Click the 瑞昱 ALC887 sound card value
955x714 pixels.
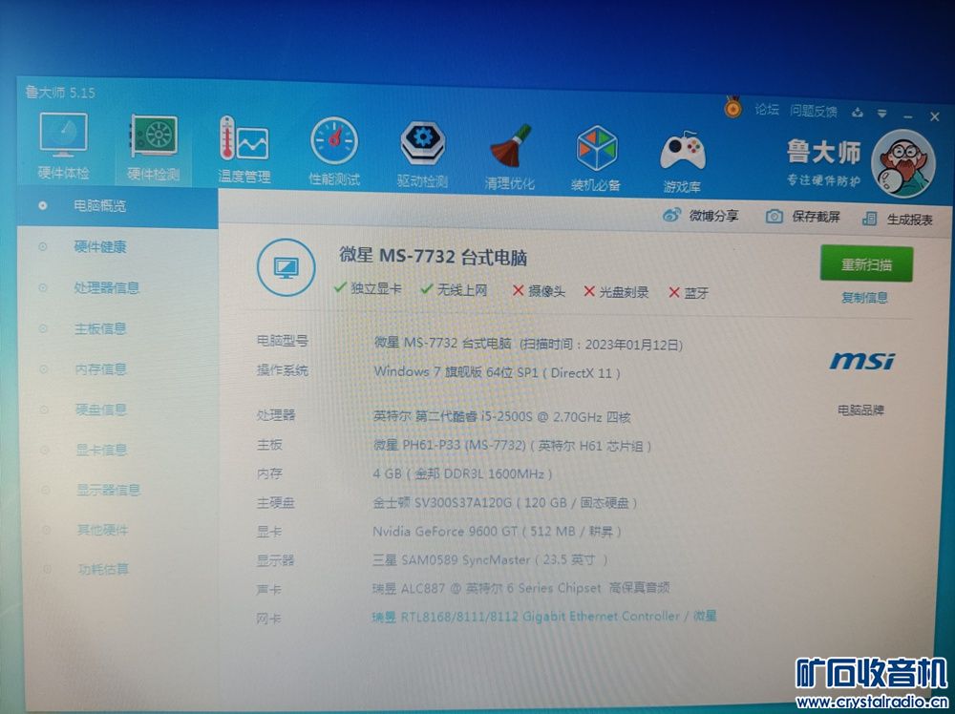(x=521, y=588)
